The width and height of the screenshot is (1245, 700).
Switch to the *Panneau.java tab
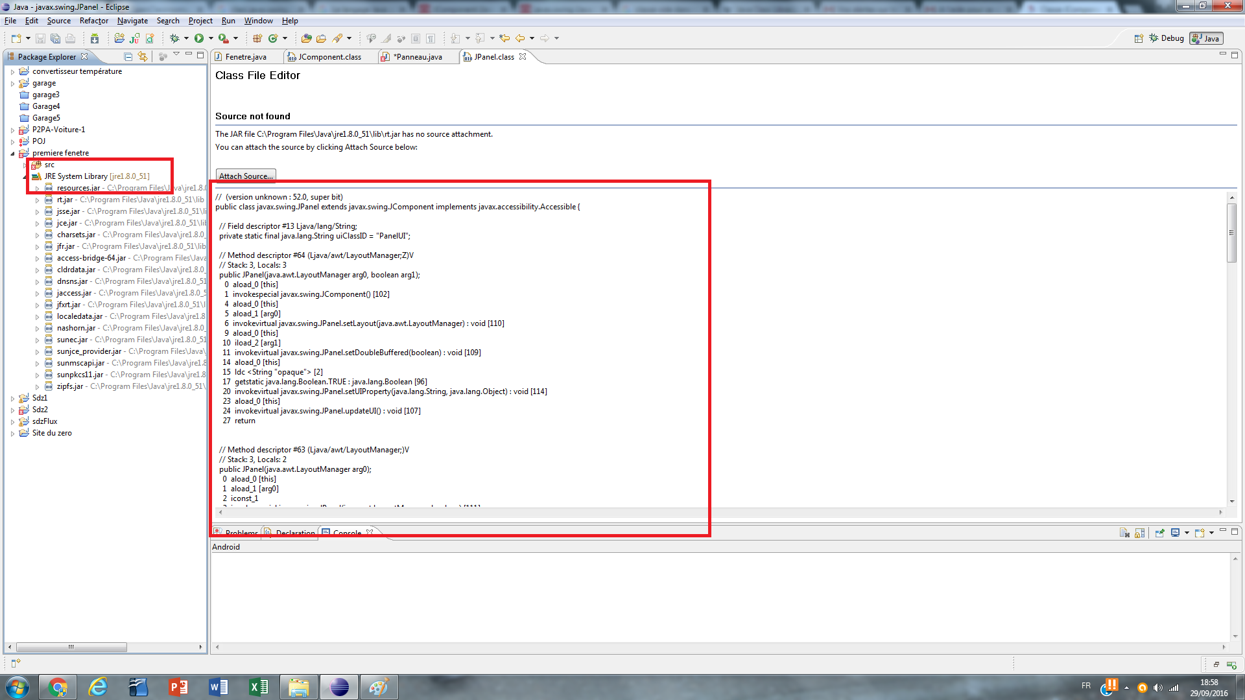coord(418,57)
